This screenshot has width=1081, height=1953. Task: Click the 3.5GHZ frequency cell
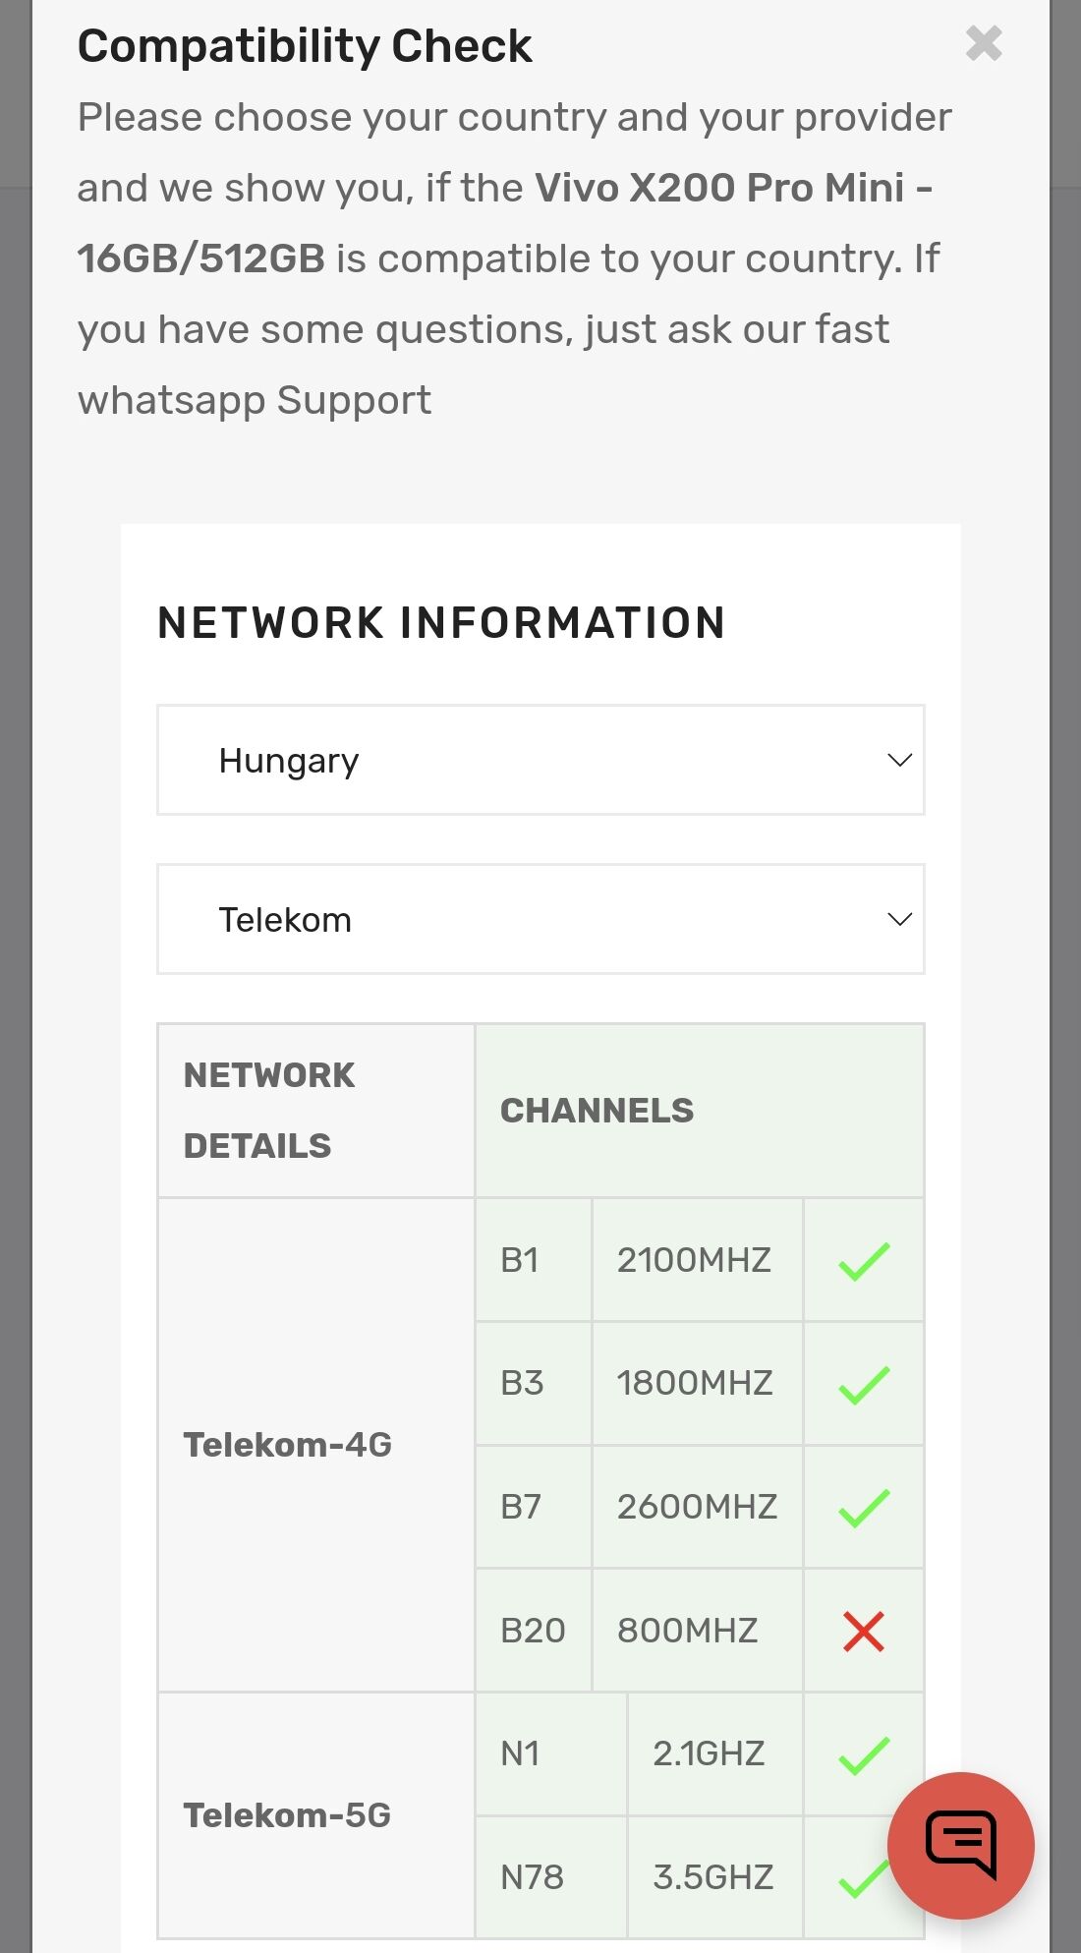[x=714, y=1877]
